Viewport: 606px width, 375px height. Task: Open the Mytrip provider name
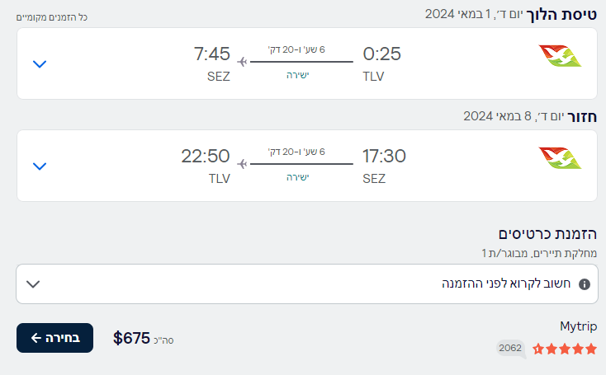[x=578, y=326]
